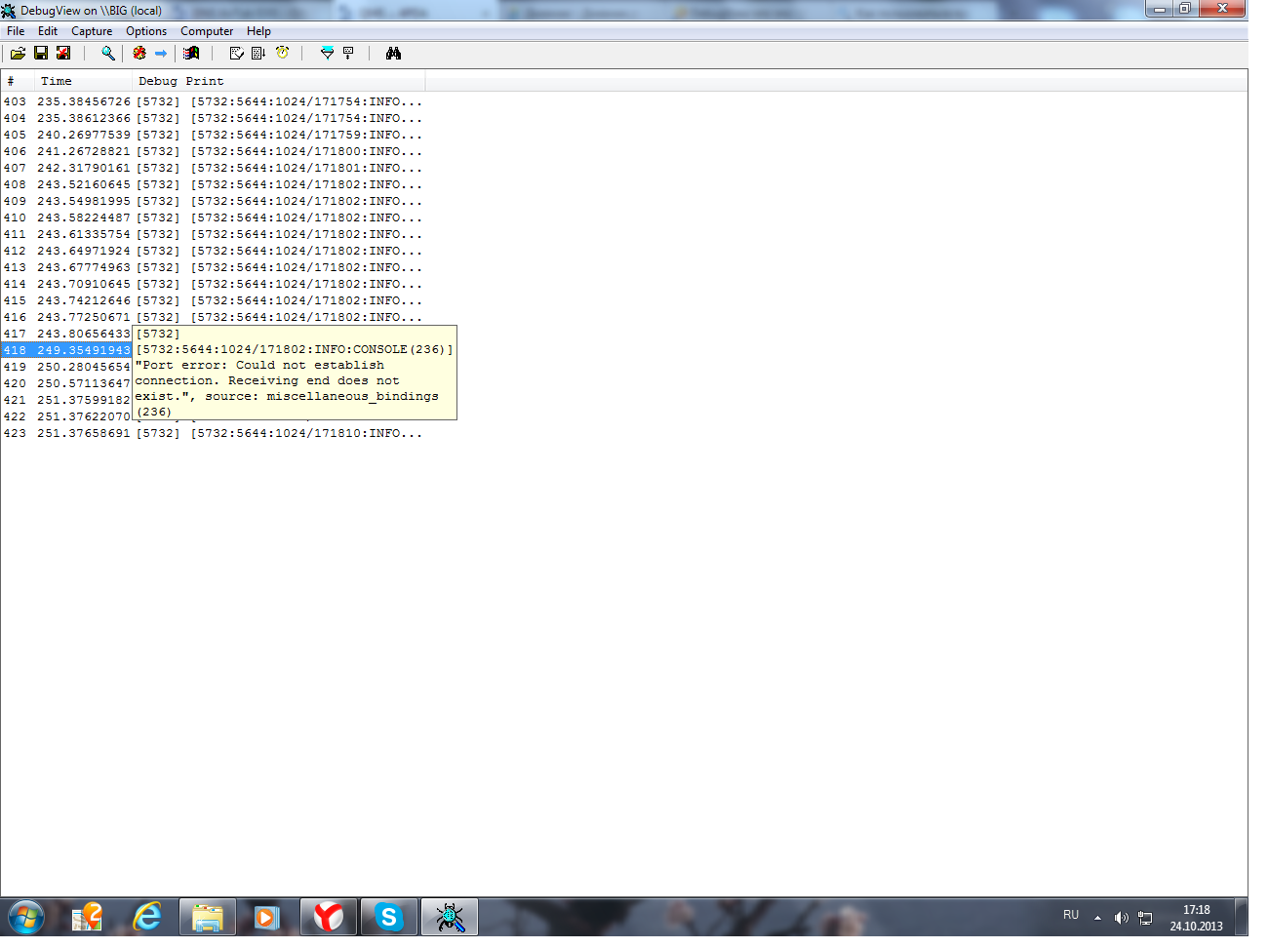Click the network tray icon

click(1145, 918)
